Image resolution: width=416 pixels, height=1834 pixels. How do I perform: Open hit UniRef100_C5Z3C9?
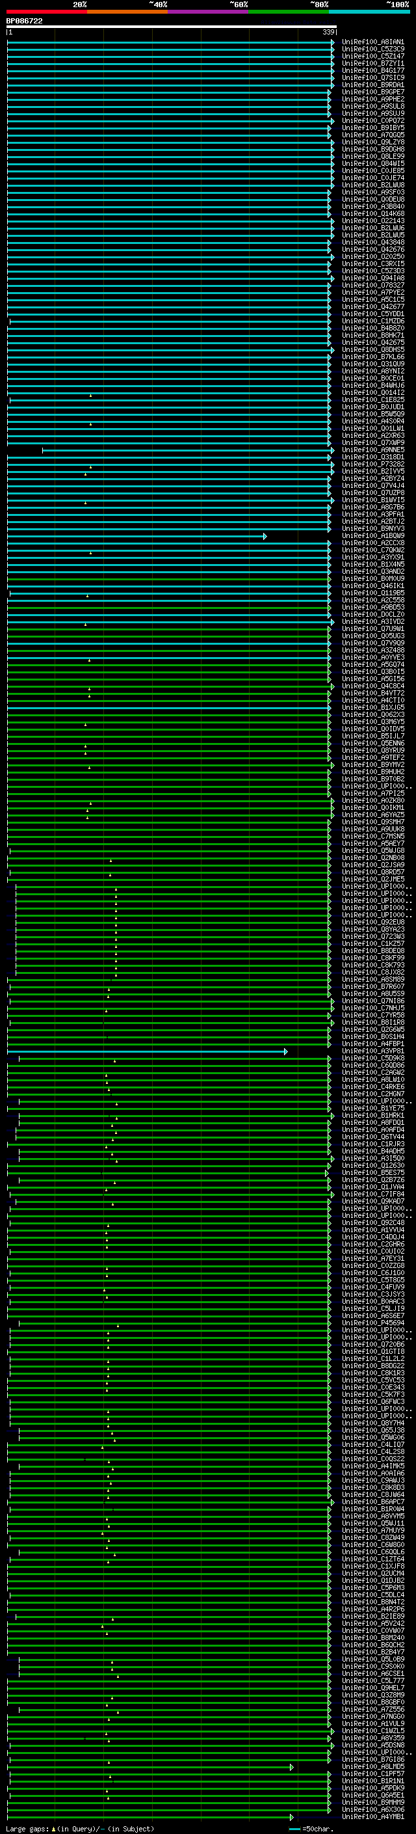(x=372, y=49)
